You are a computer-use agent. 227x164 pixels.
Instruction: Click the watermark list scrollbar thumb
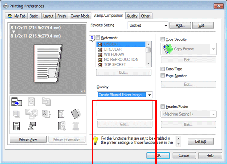click(148, 50)
